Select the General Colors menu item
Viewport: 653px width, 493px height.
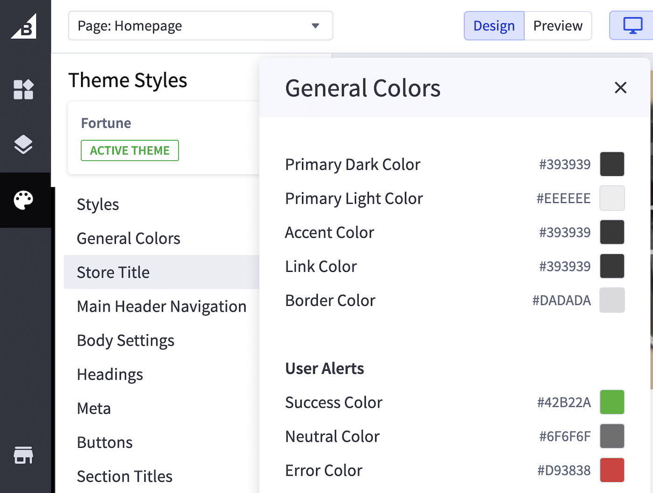(128, 238)
